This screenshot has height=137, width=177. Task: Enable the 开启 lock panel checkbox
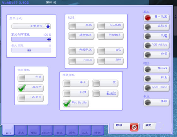pyautogui.click(x=22, y=78)
